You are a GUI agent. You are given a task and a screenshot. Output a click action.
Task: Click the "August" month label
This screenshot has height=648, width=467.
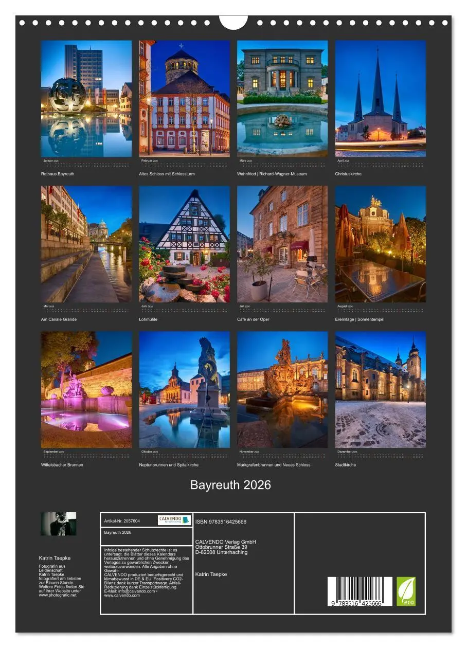click(x=343, y=307)
